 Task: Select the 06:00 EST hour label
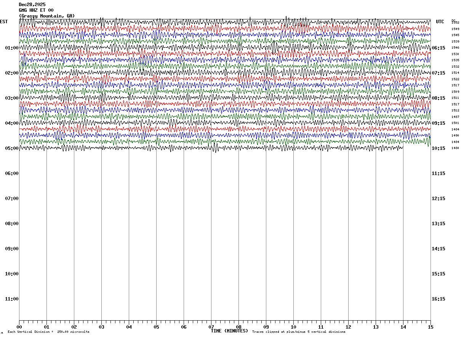12,173
